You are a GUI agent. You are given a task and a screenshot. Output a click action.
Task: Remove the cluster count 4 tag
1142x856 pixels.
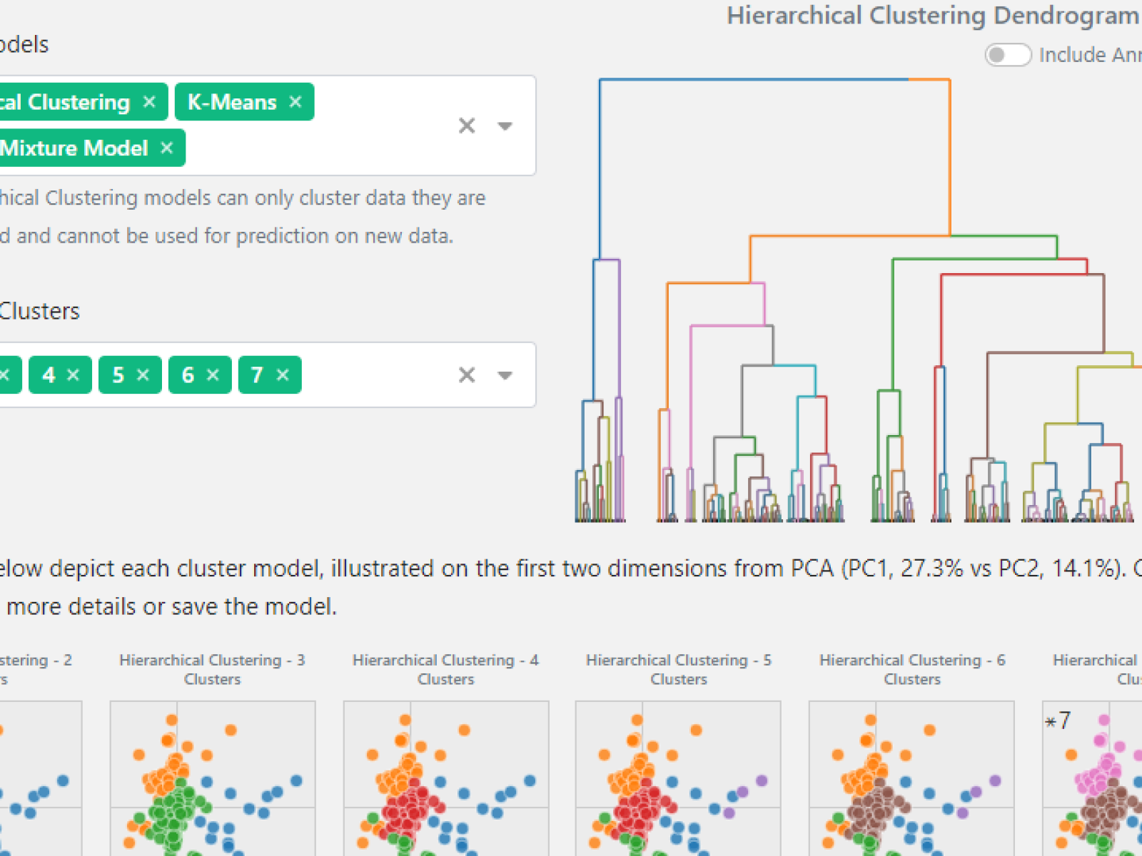tap(73, 374)
